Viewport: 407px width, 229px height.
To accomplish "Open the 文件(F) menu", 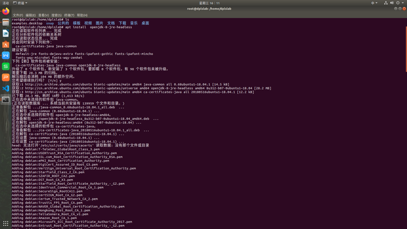I will click(18, 16).
